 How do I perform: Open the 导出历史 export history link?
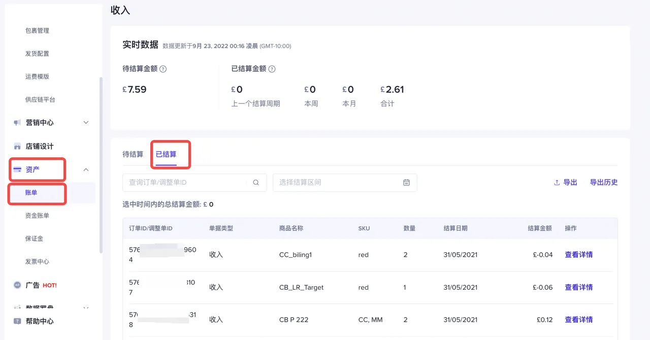pyautogui.click(x=604, y=182)
